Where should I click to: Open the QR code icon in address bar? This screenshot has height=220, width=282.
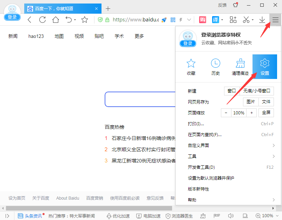(173, 20)
